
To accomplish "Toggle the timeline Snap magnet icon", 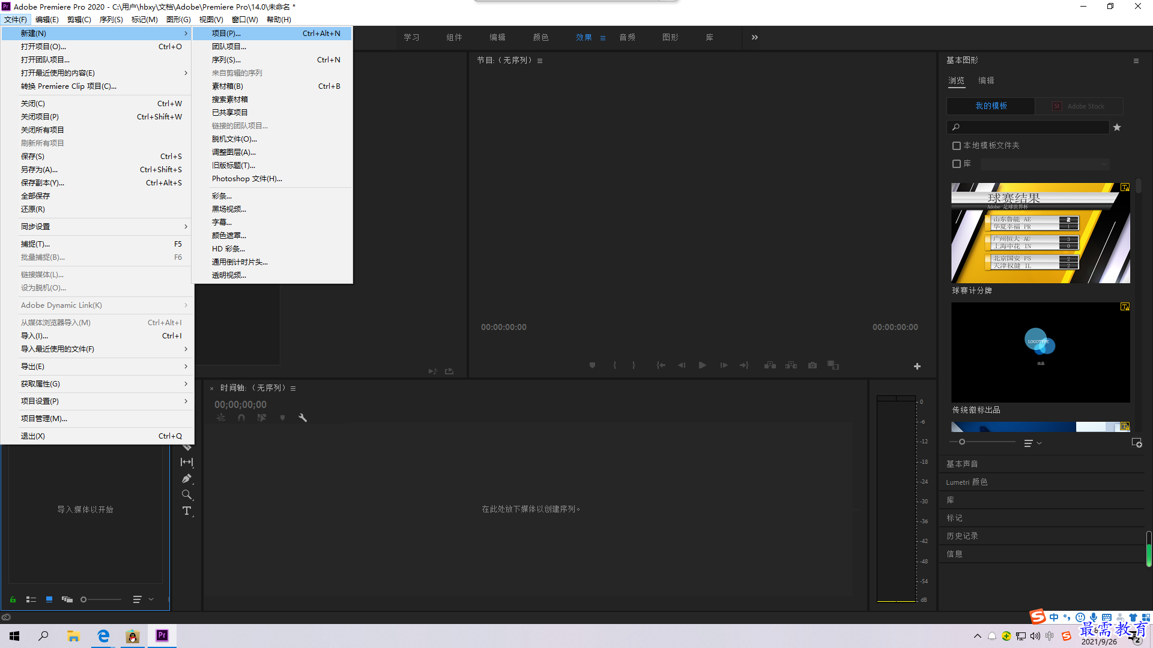I will pyautogui.click(x=241, y=418).
